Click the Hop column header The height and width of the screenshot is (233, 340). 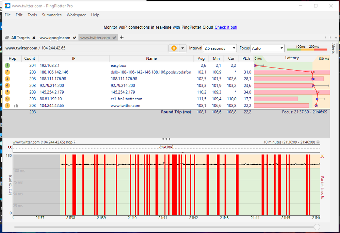(12, 58)
